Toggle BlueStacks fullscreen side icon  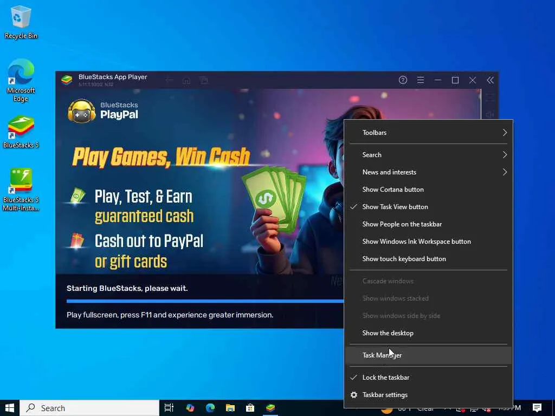490,97
